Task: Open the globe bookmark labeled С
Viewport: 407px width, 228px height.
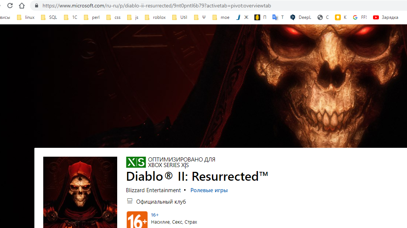Action: tap(323, 17)
